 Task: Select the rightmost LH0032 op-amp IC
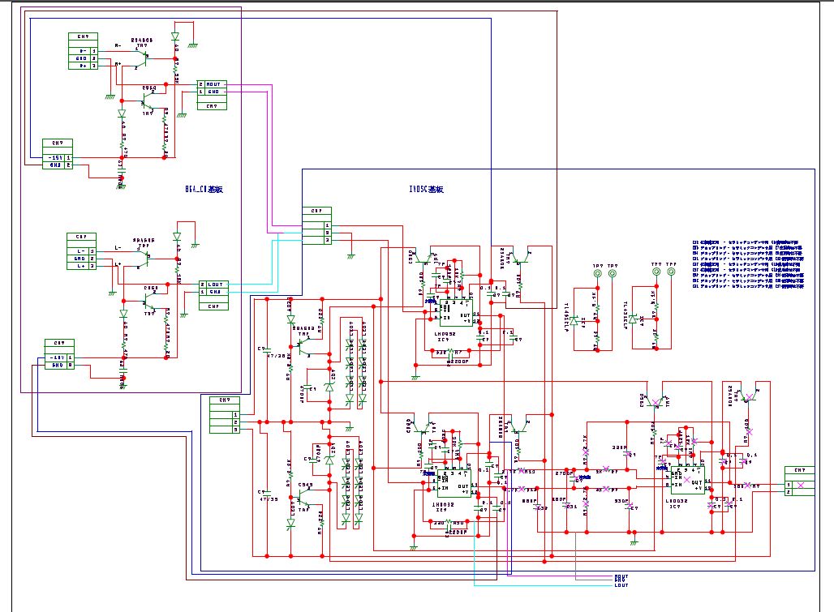[686, 480]
